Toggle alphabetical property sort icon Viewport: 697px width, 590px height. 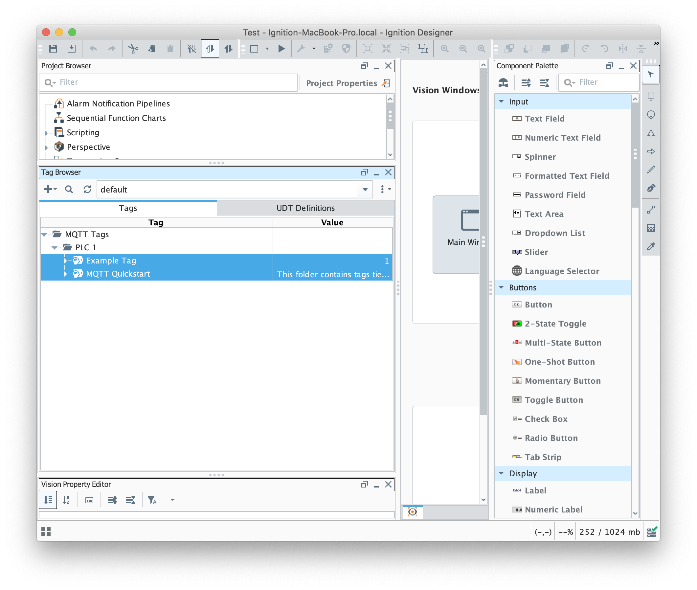(x=67, y=500)
